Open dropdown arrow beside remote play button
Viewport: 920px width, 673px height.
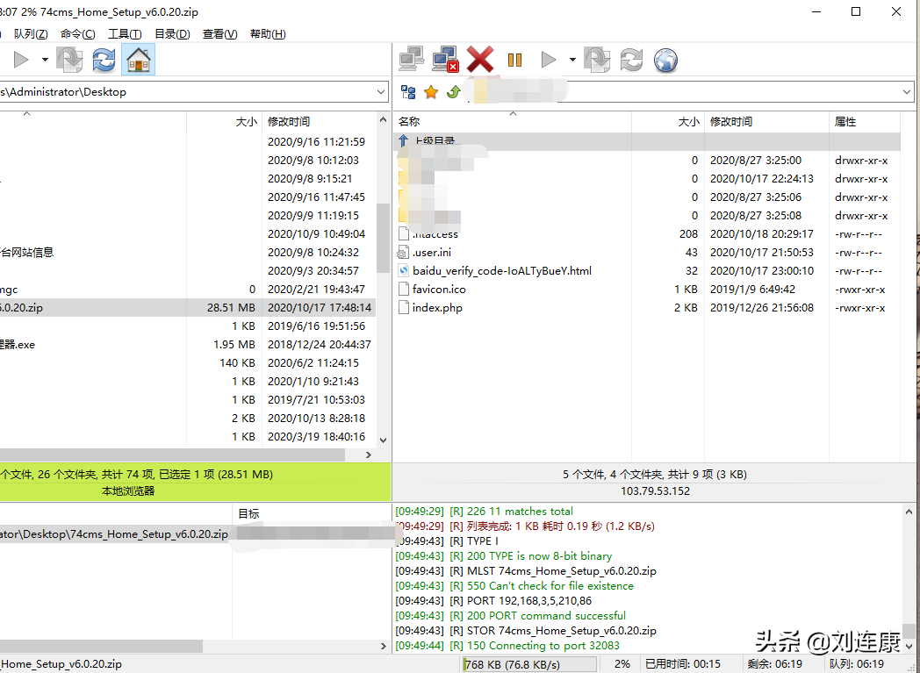[572, 60]
